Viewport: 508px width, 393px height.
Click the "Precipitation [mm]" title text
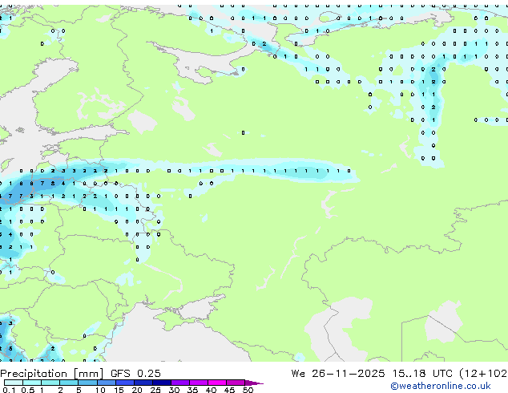pos(52,374)
